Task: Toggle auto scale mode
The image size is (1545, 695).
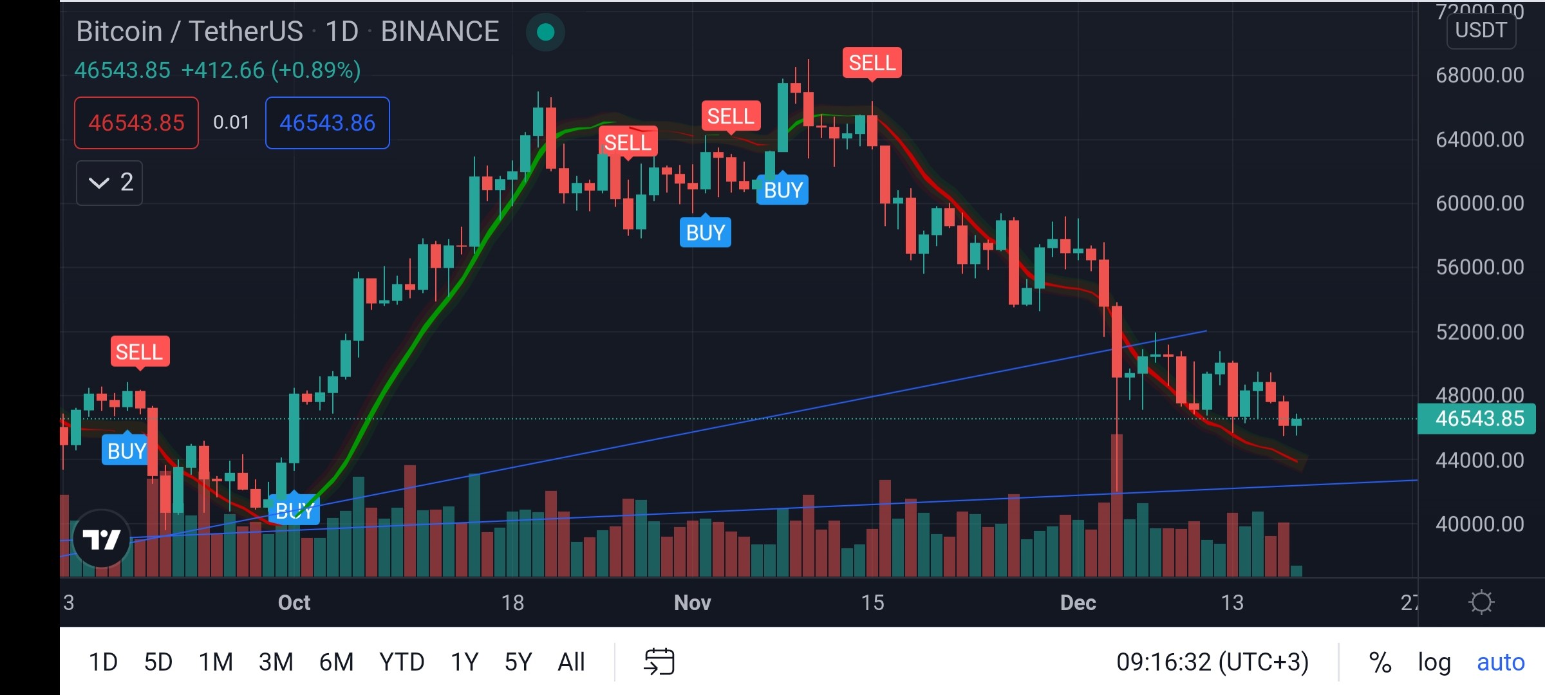Action: coord(1501,662)
